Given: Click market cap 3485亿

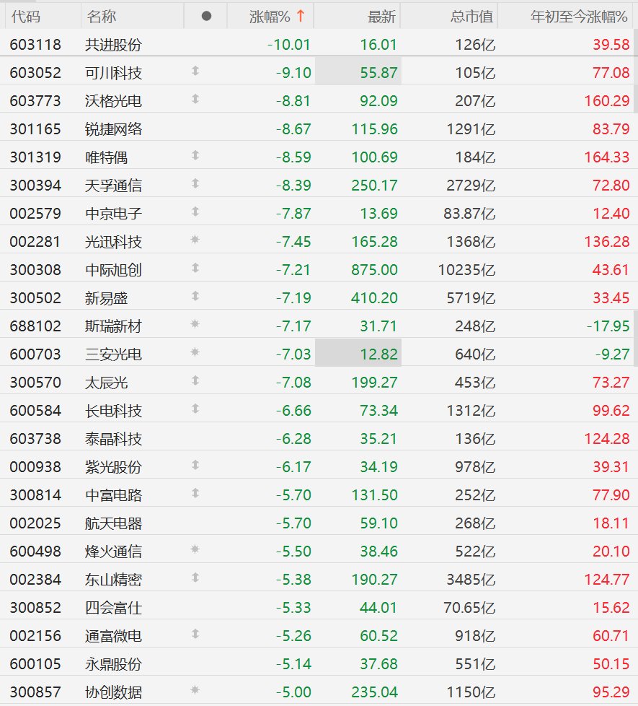Looking at the screenshot, I should coord(471,580).
